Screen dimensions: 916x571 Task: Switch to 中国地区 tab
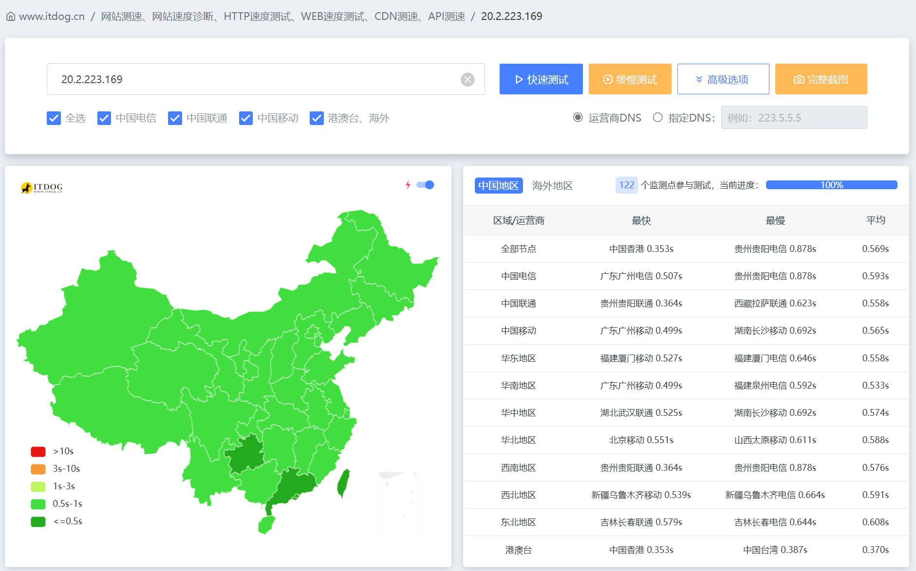[499, 185]
